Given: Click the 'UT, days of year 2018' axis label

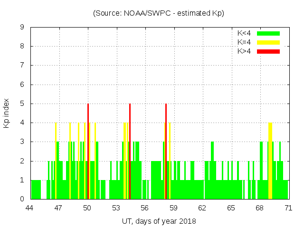Looking at the screenshot, I should (x=159, y=221).
